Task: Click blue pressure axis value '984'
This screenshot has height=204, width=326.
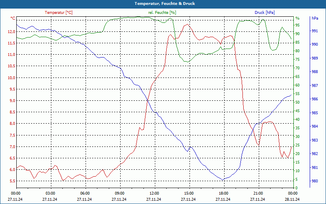Action: coord(315,126)
